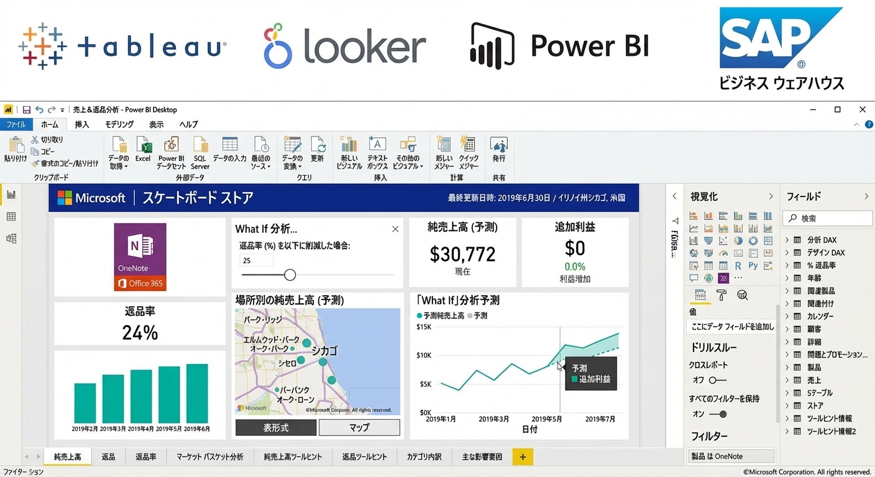The height and width of the screenshot is (477, 875).
Task: Select the donut chart visual icon
Action: tap(753, 241)
